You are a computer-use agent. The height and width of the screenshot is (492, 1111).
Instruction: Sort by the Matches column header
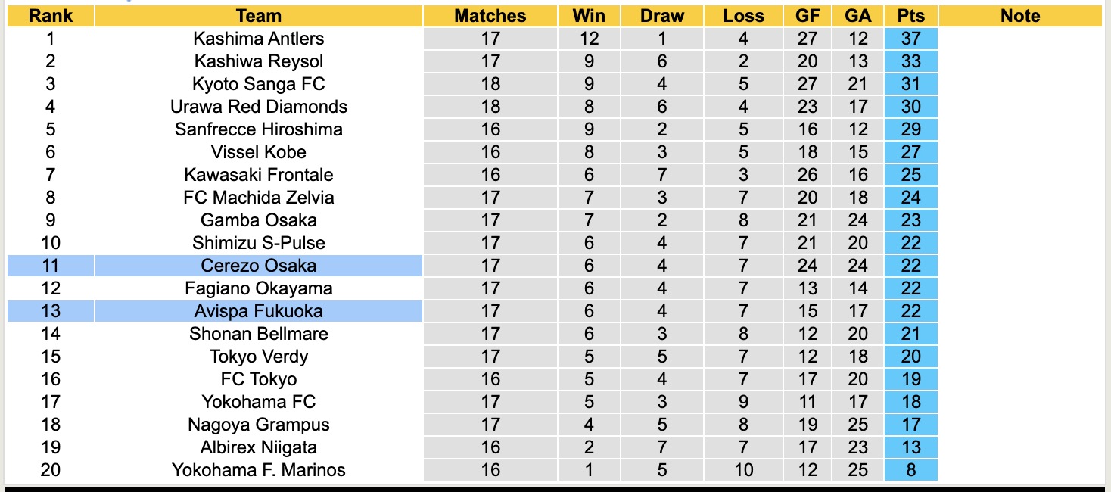(490, 16)
